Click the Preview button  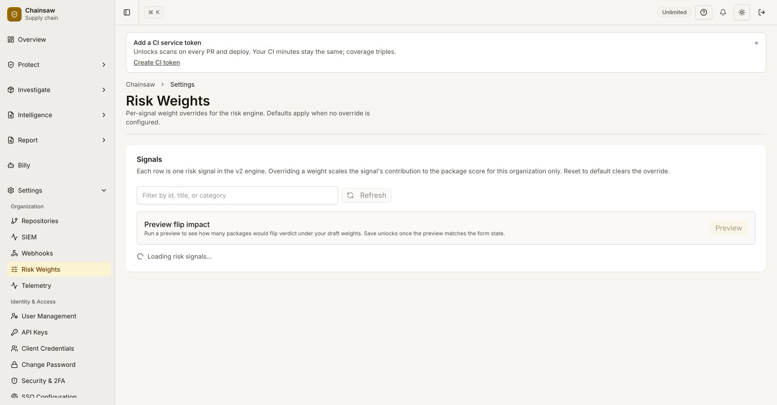728,228
